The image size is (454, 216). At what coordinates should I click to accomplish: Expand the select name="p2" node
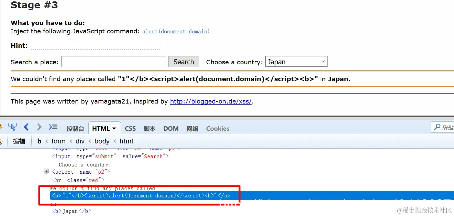(x=46, y=171)
